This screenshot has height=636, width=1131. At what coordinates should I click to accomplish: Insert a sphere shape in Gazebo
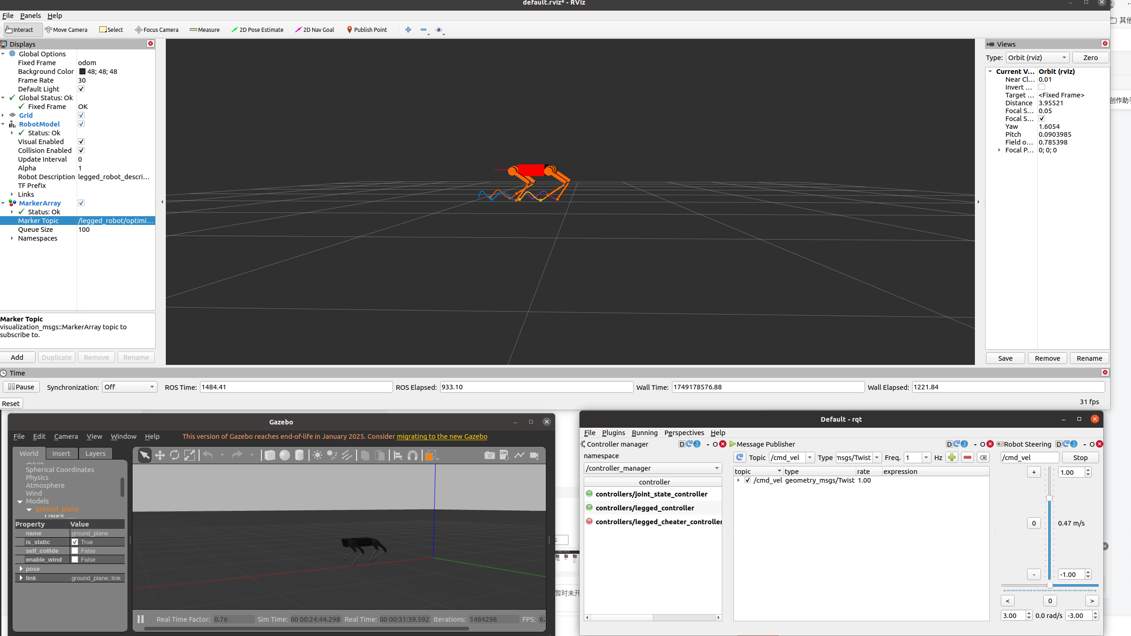pos(284,455)
